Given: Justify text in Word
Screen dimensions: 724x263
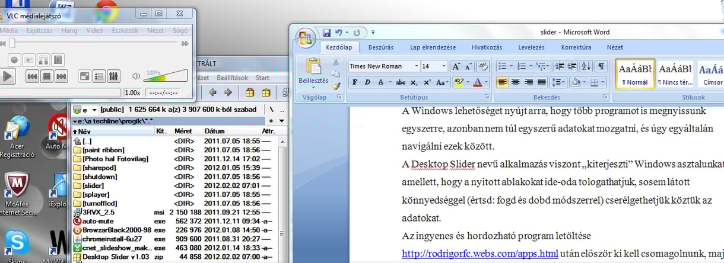Looking at the screenshot, I should pos(542,82).
